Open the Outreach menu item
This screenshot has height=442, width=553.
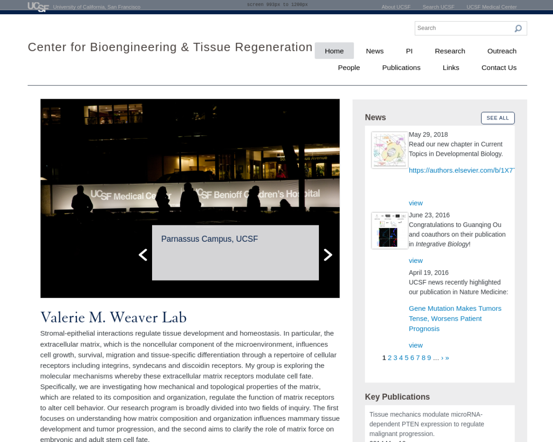(x=502, y=51)
